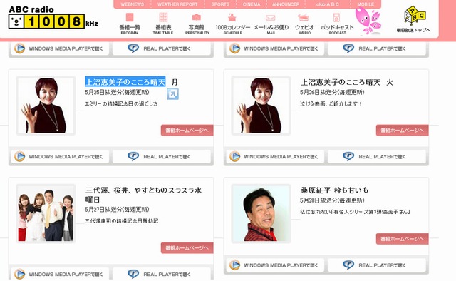Click description 泣ける映画、ご紹介します!
456x281 pixels.
(x=331, y=103)
